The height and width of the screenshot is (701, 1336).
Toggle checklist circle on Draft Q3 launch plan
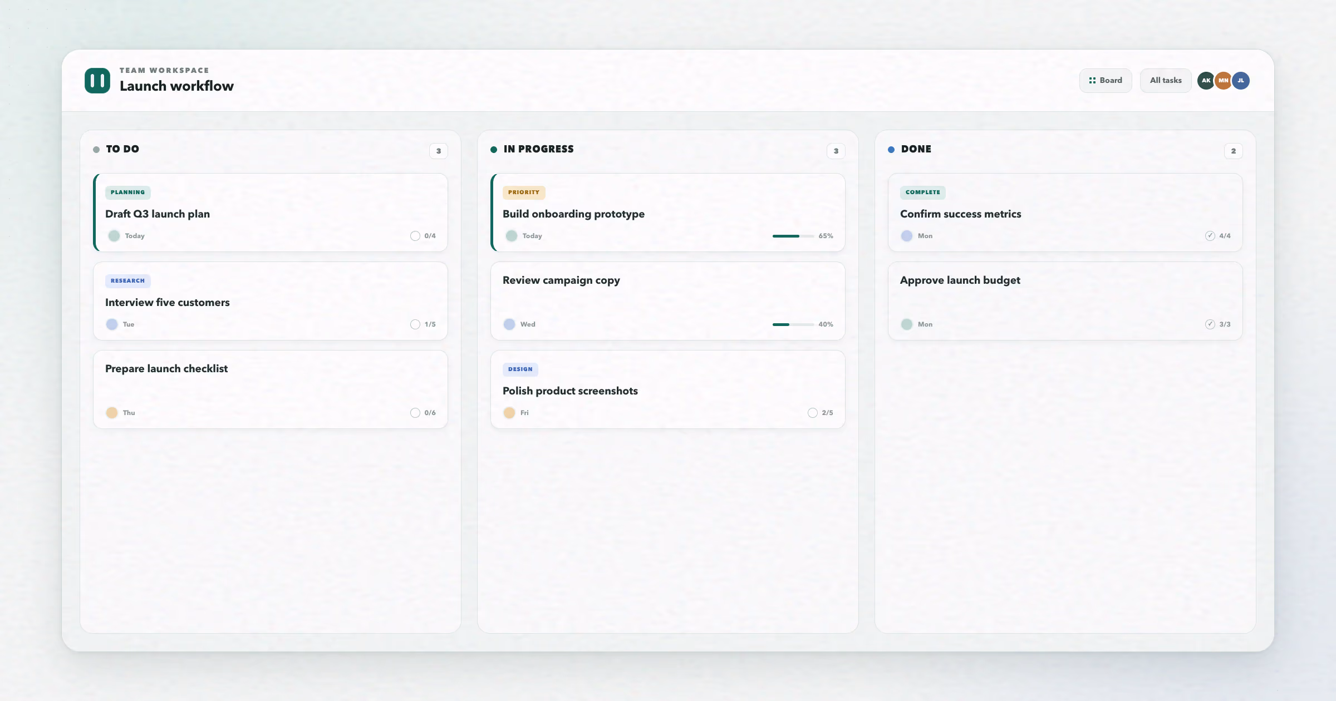tap(415, 236)
